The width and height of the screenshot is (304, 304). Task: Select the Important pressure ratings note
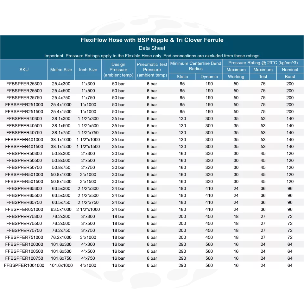pos(152,56)
